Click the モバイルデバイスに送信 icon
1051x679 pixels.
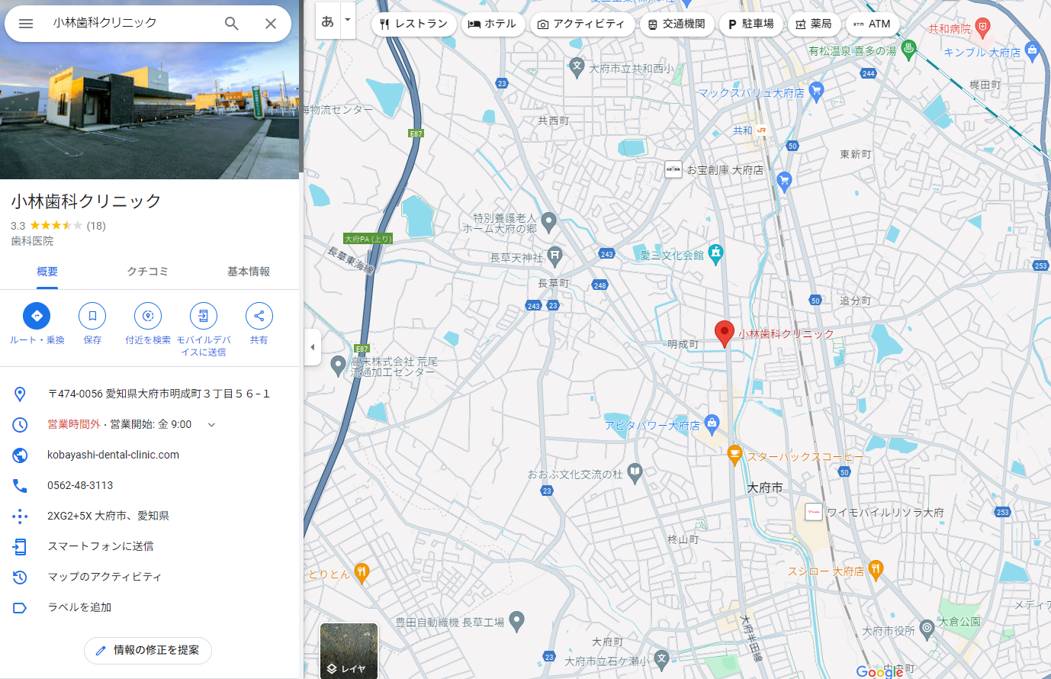[x=203, y=315]
